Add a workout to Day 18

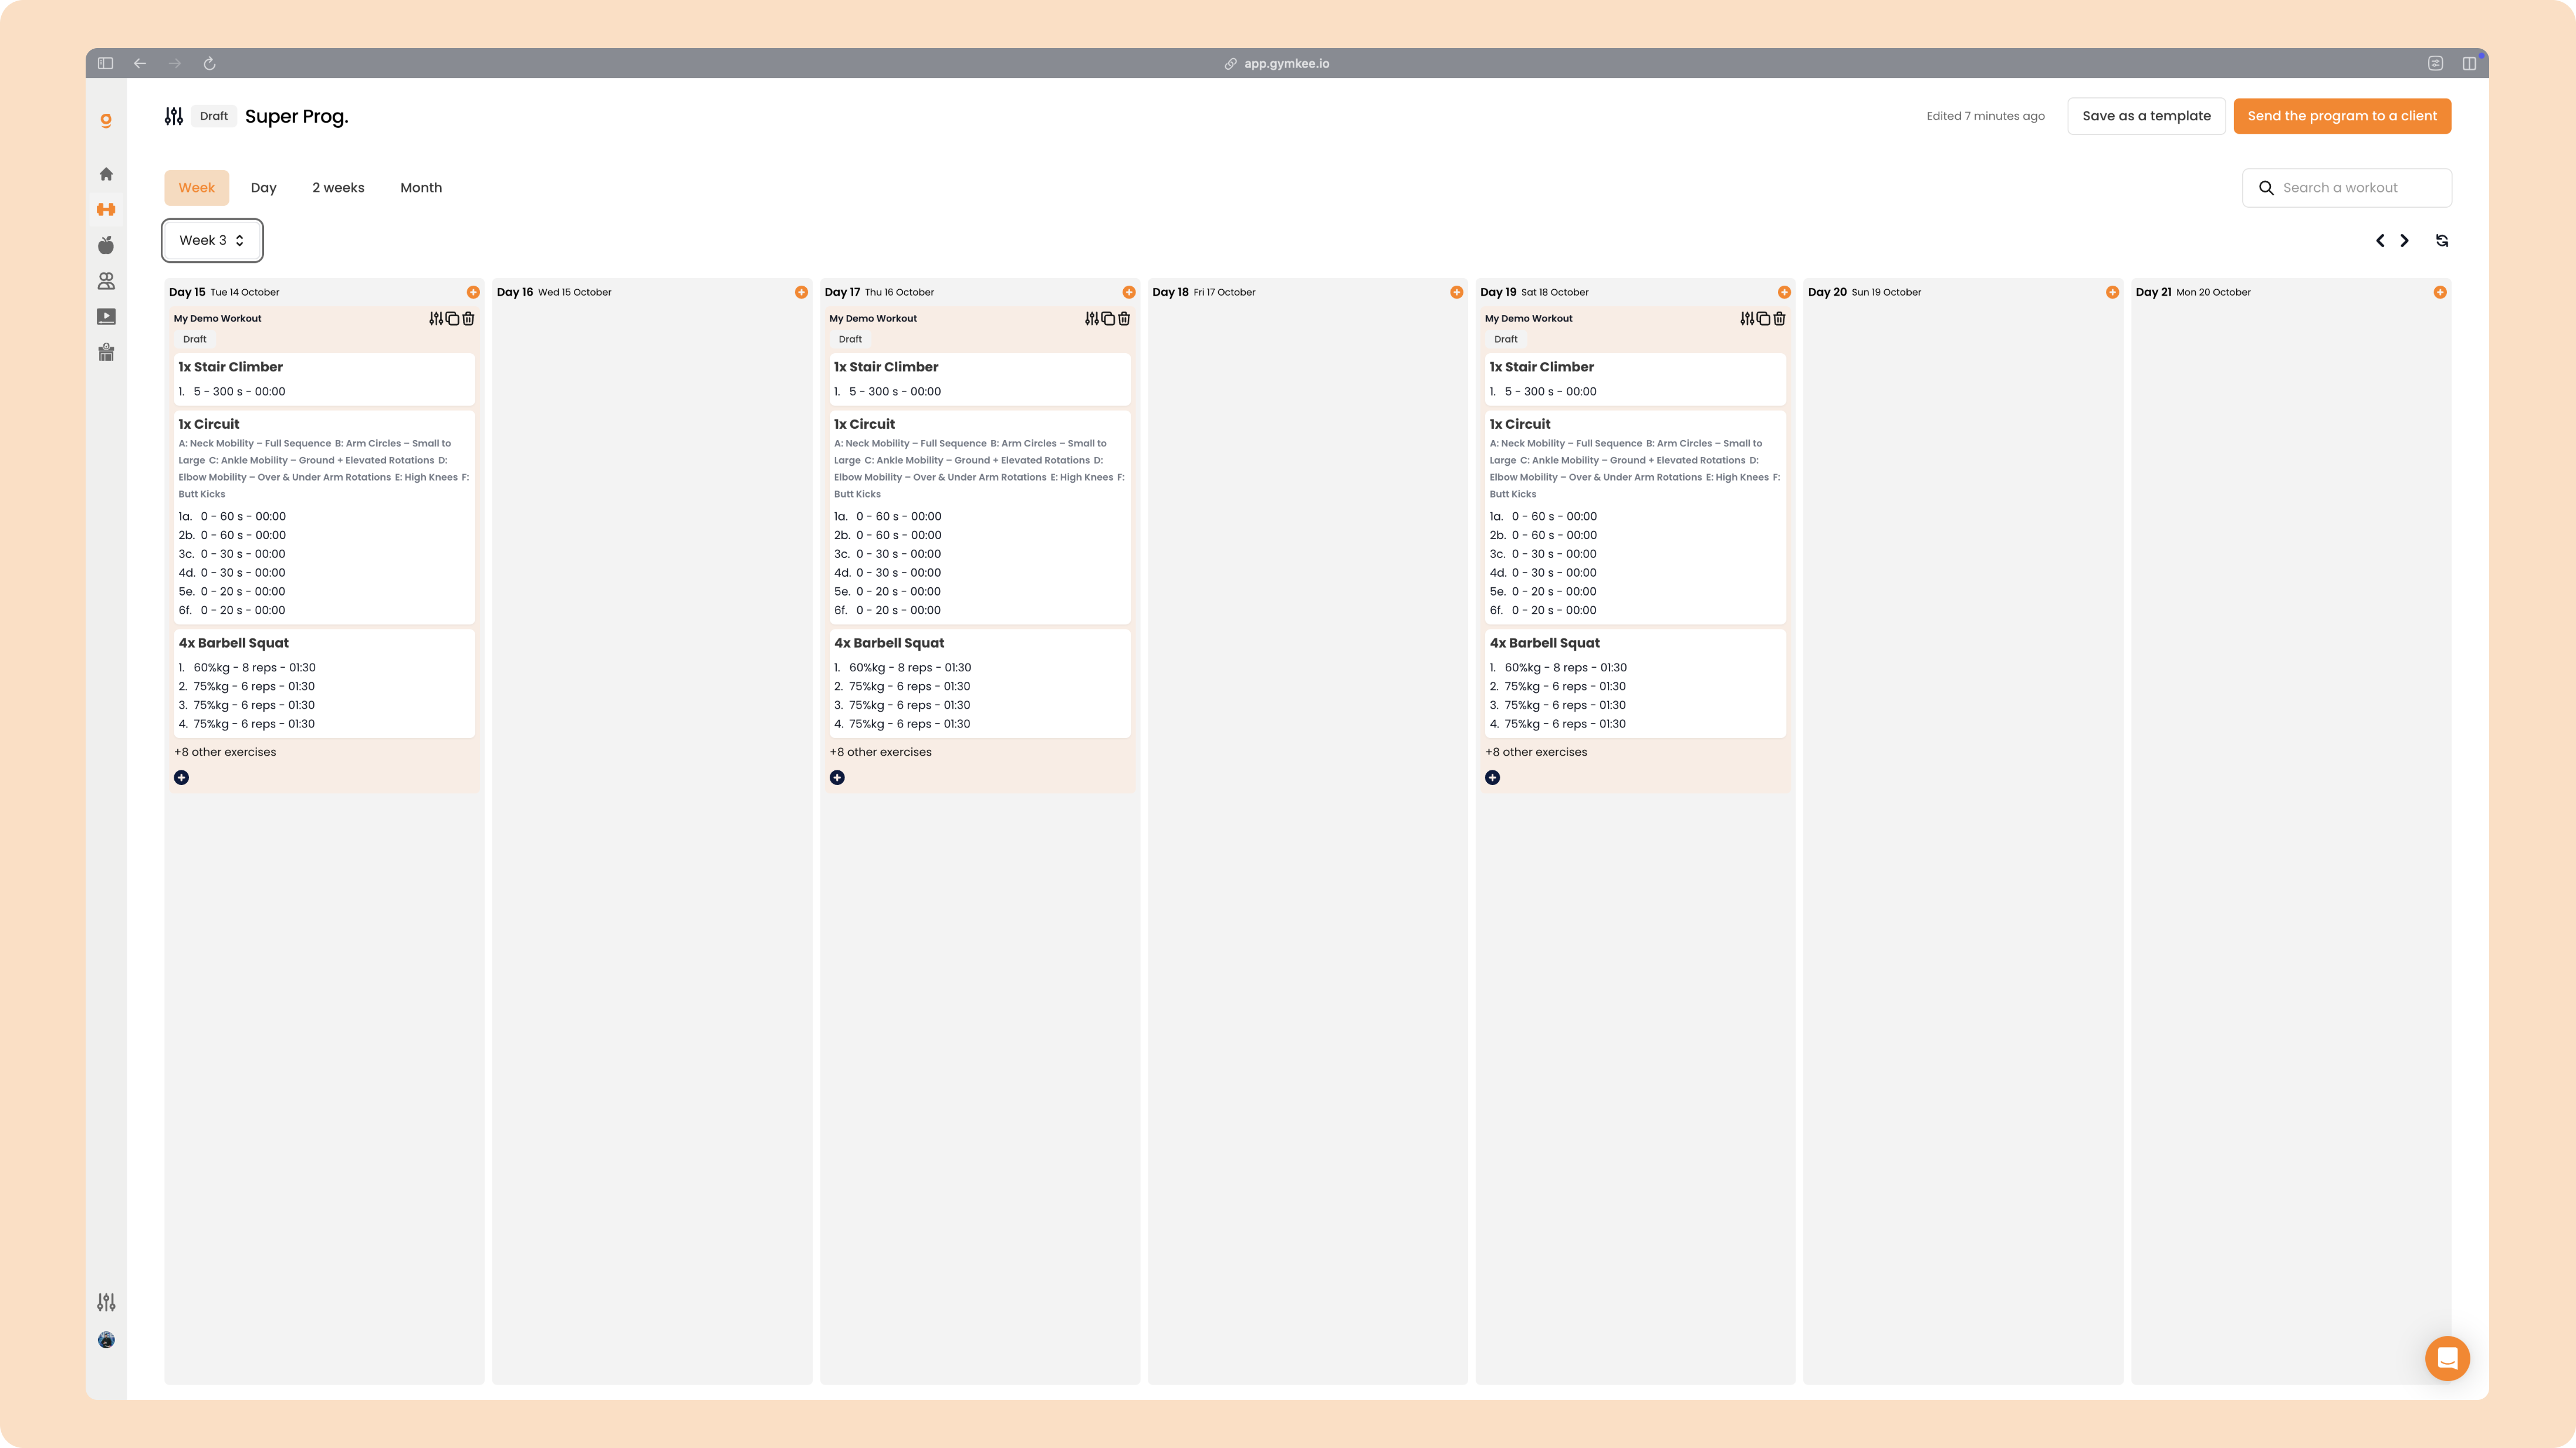1457,292
